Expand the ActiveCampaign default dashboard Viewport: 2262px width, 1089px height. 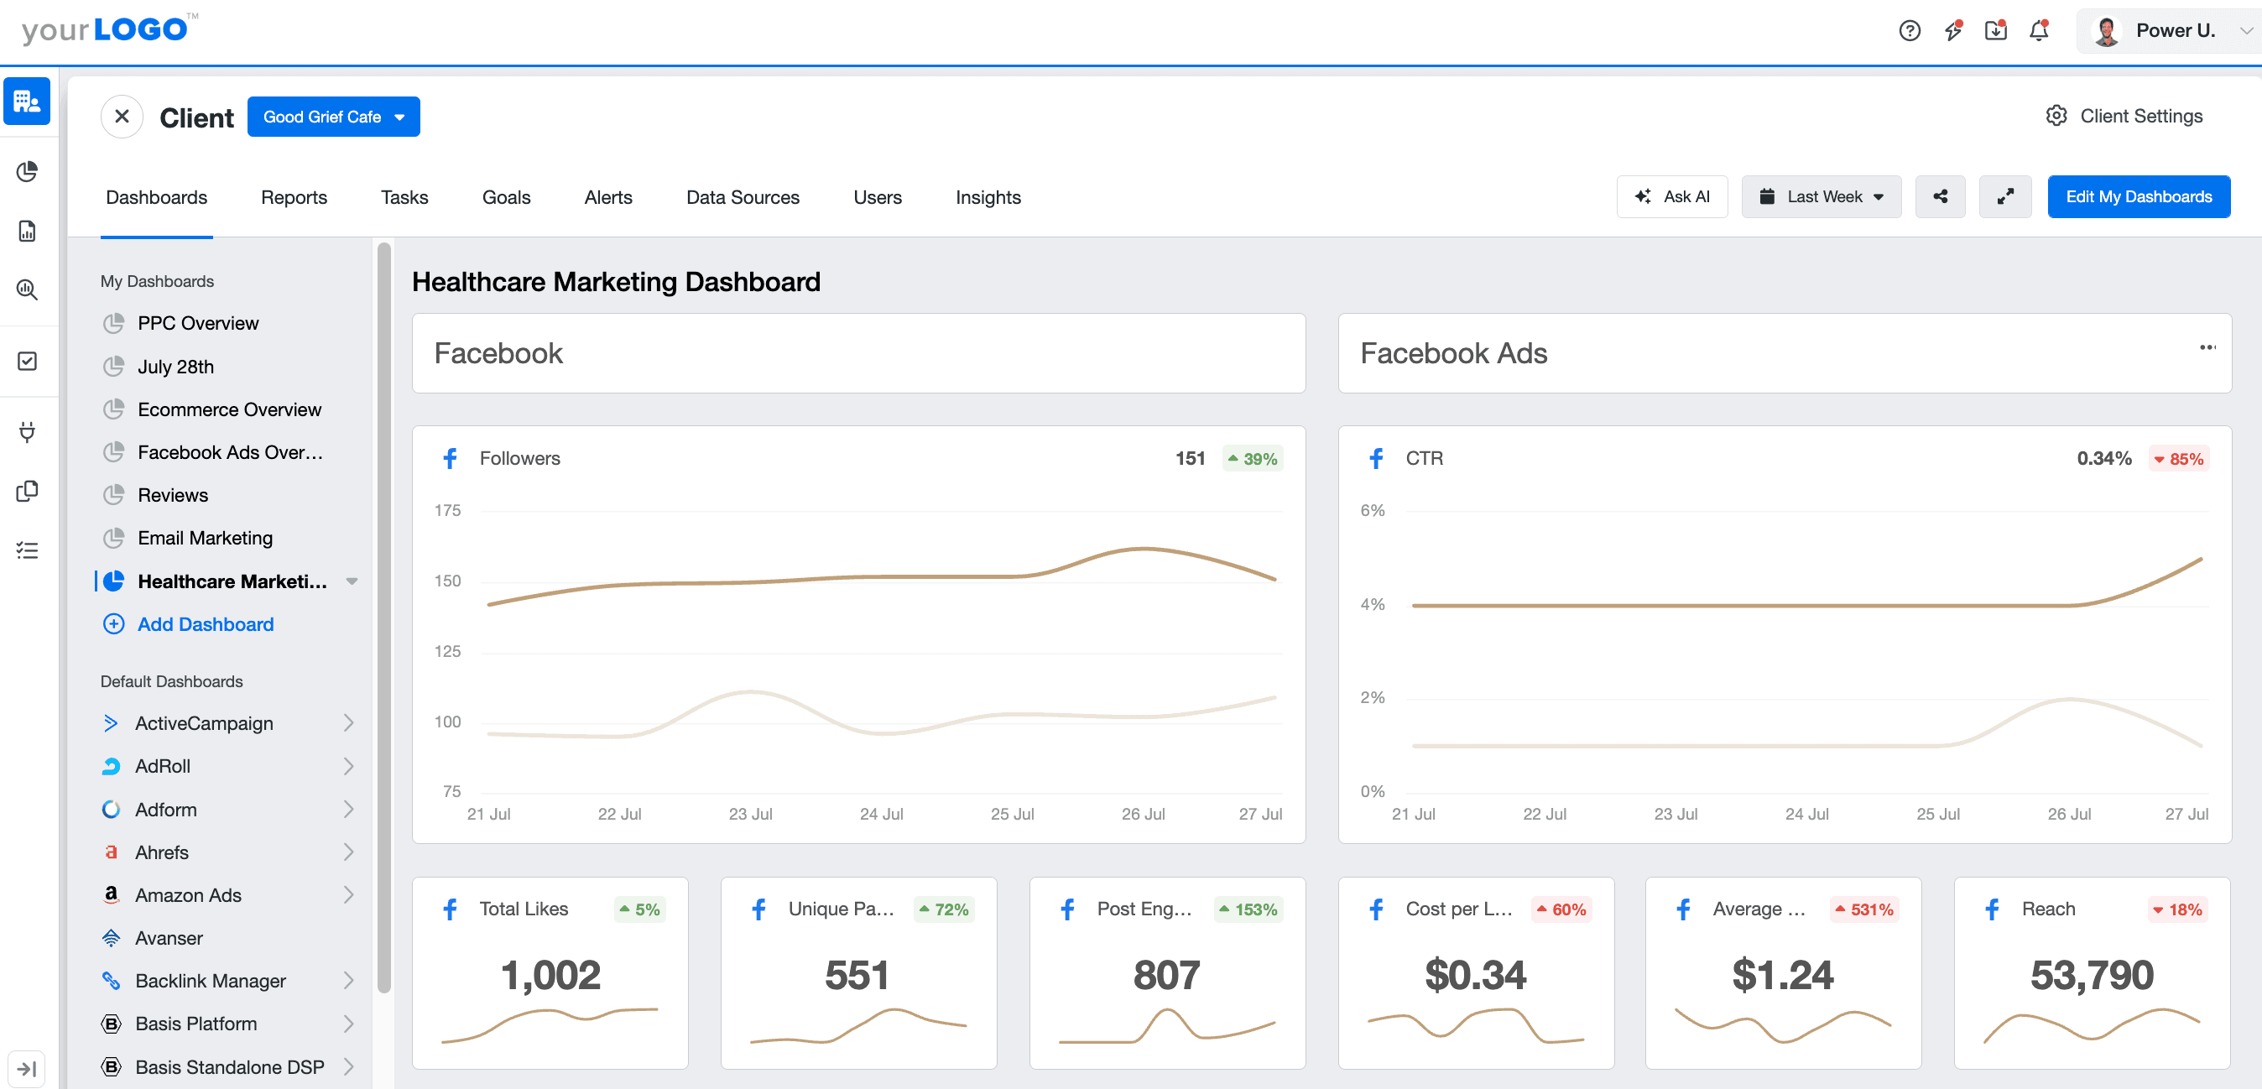tap(351, 722)
